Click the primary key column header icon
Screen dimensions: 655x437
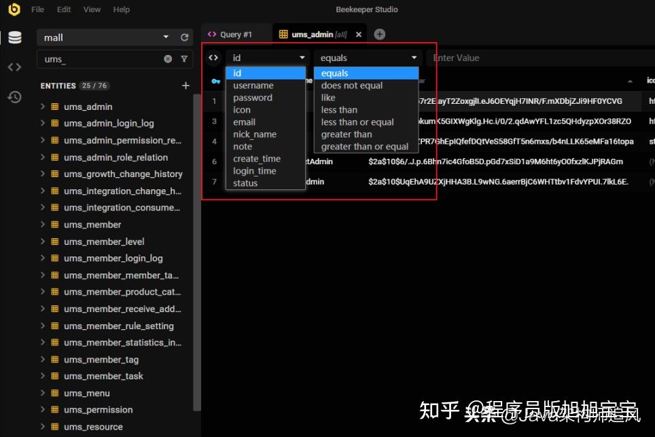(215, 81)
